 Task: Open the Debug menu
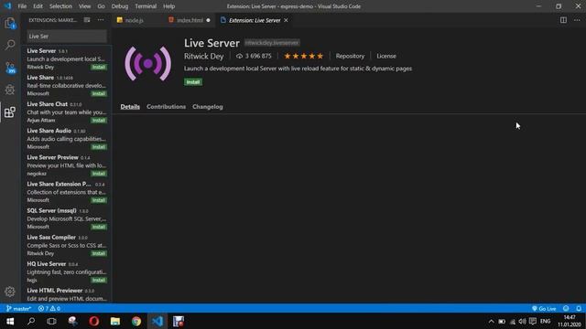(120, 6)
